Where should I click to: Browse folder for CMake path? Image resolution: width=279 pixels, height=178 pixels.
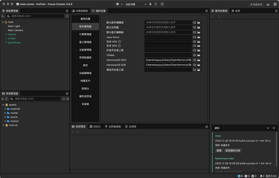(199, 55)
